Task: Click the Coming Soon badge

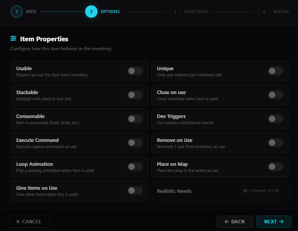Action: click(x=261, y=191)
